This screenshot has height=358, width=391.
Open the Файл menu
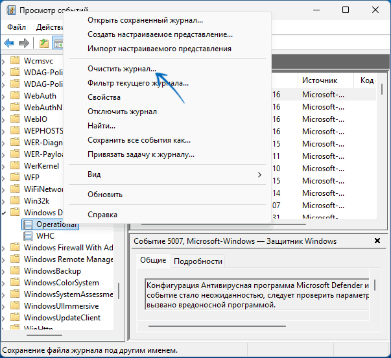coord(16,27)
